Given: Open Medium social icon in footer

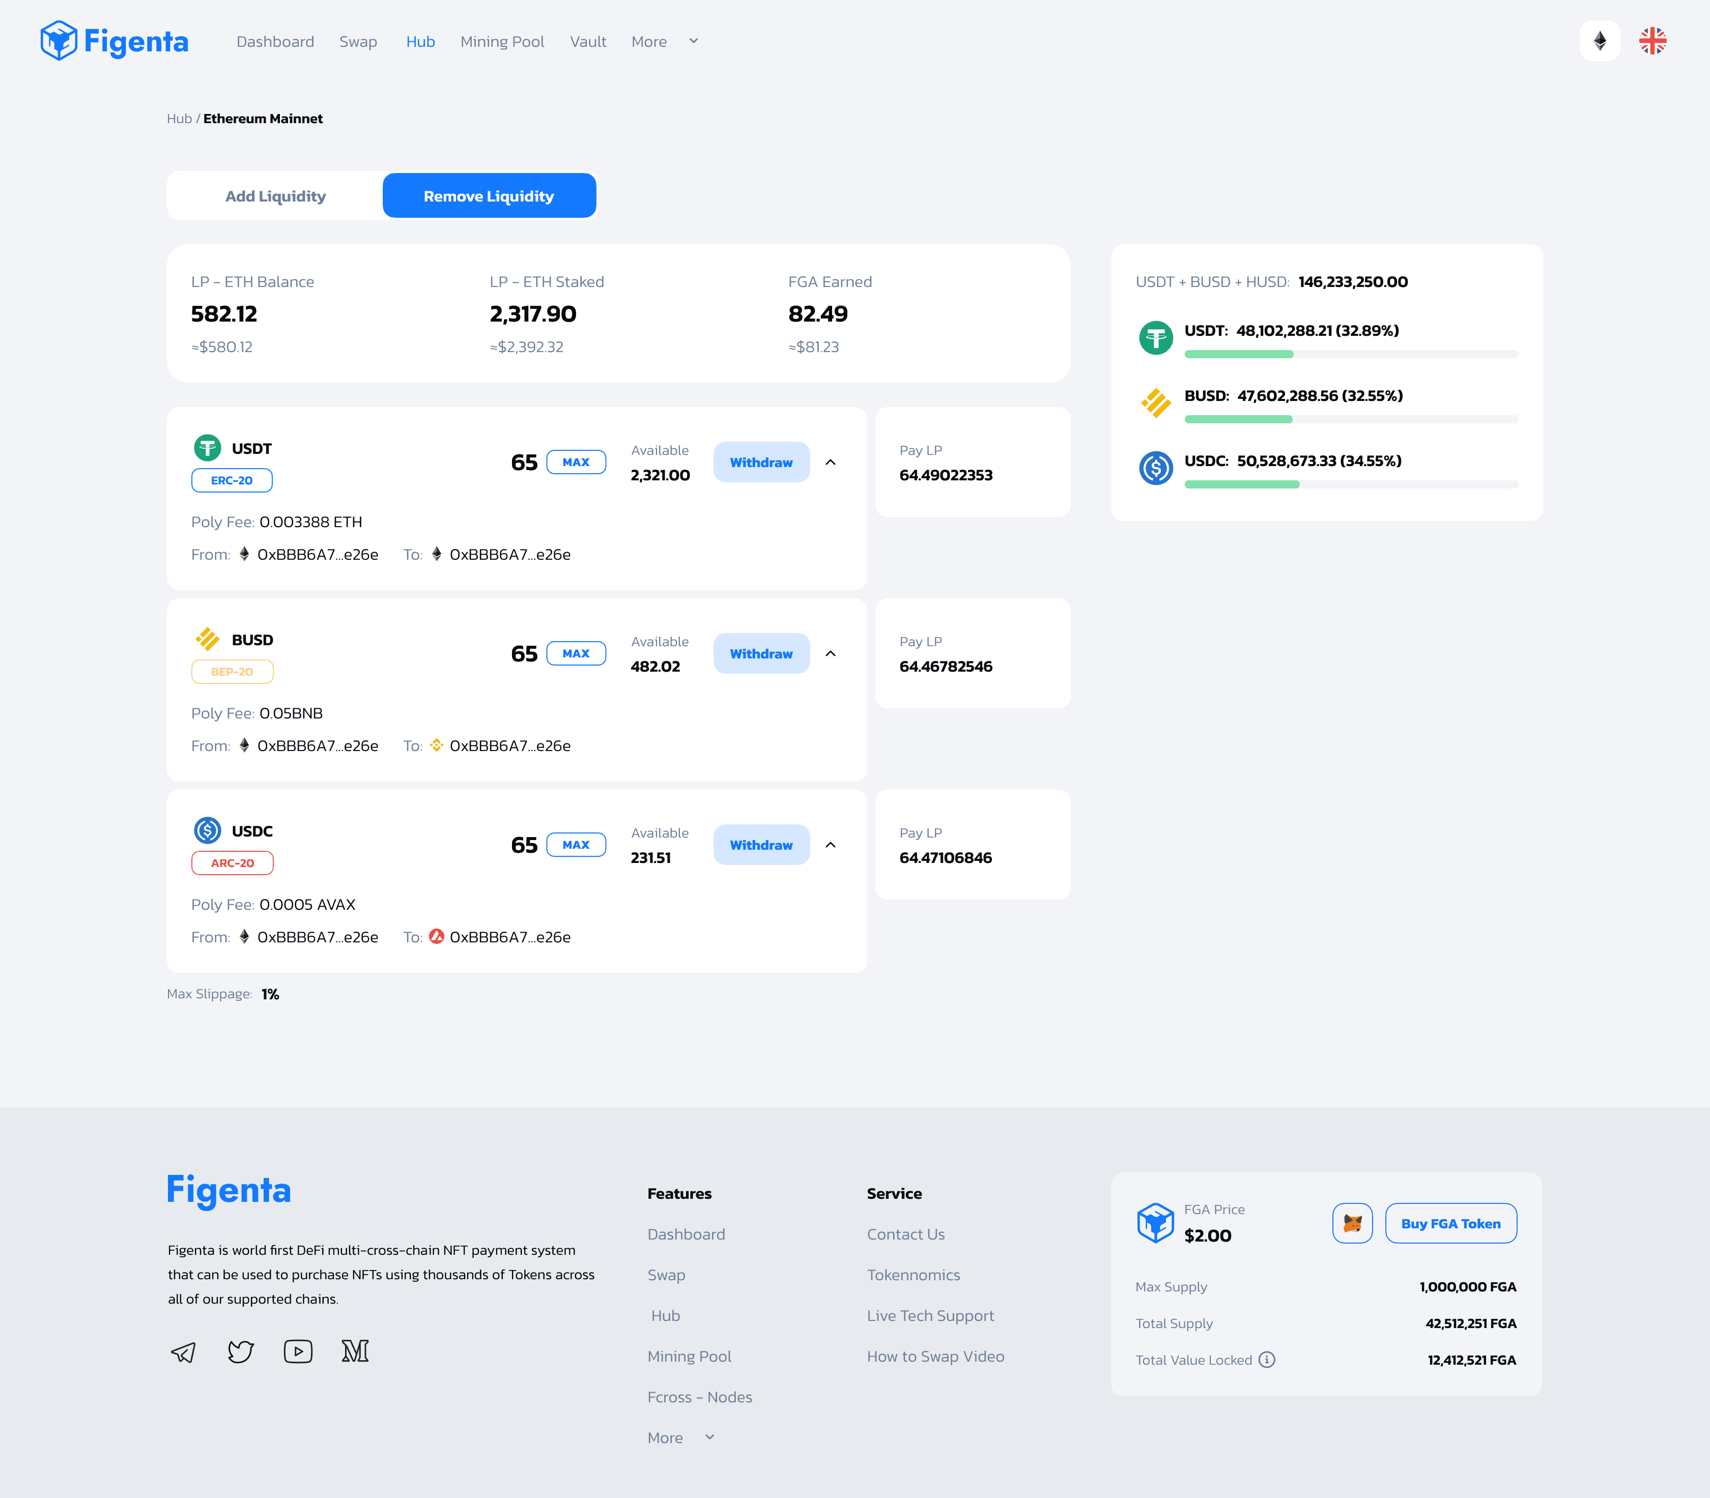Looking at the screenshot, I should [x=355, y=1351].
